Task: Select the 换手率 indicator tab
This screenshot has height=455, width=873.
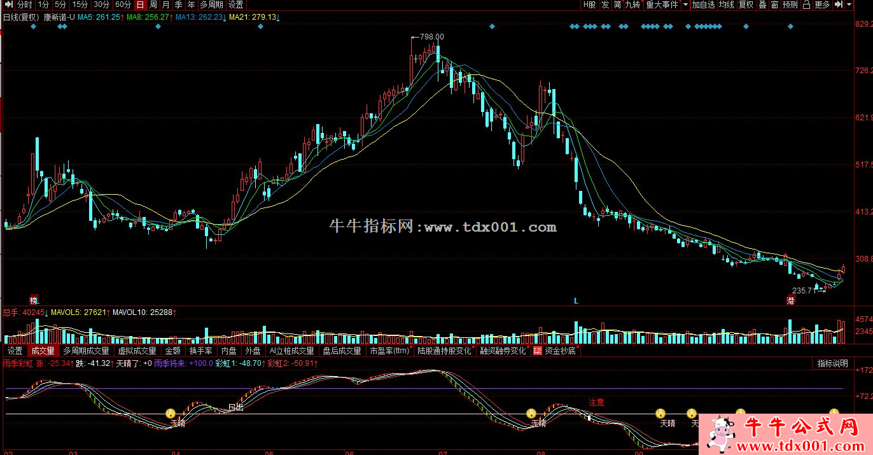Action: (200, 351)
